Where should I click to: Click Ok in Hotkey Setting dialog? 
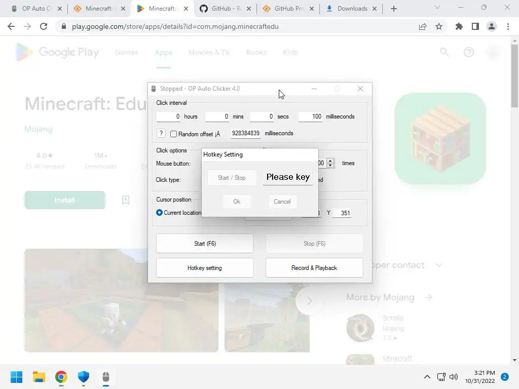[x=236, y=202]
